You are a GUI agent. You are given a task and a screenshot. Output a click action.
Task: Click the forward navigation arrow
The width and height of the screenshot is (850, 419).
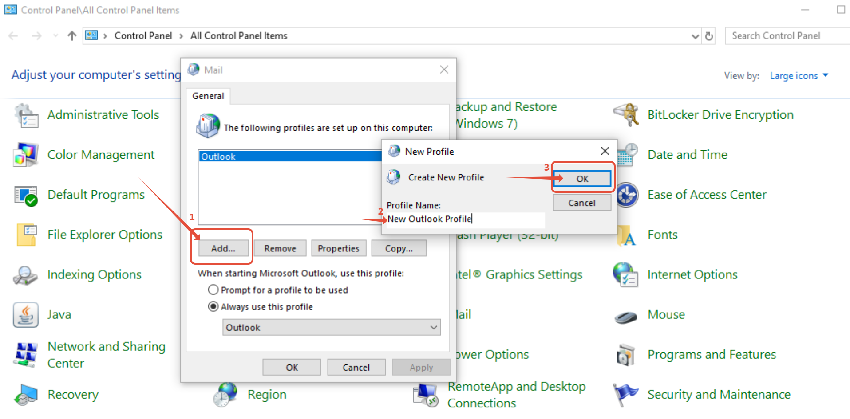point(37,36)
